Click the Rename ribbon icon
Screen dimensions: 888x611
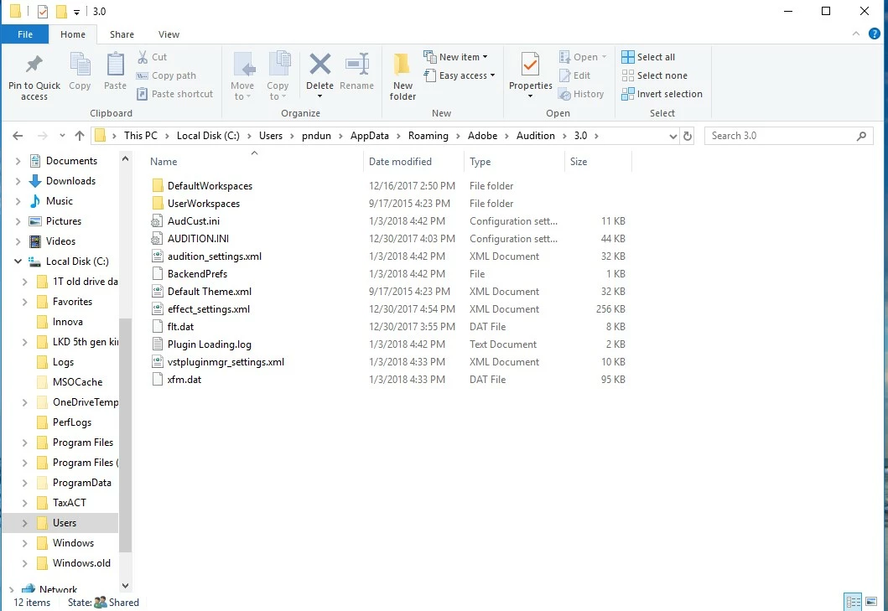tap(356, 64)
